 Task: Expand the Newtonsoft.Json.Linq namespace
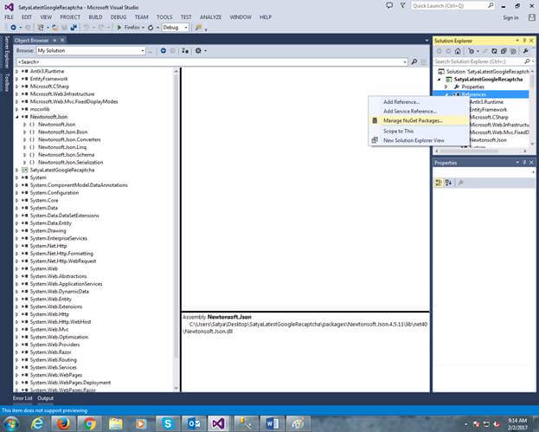[24, 147]
